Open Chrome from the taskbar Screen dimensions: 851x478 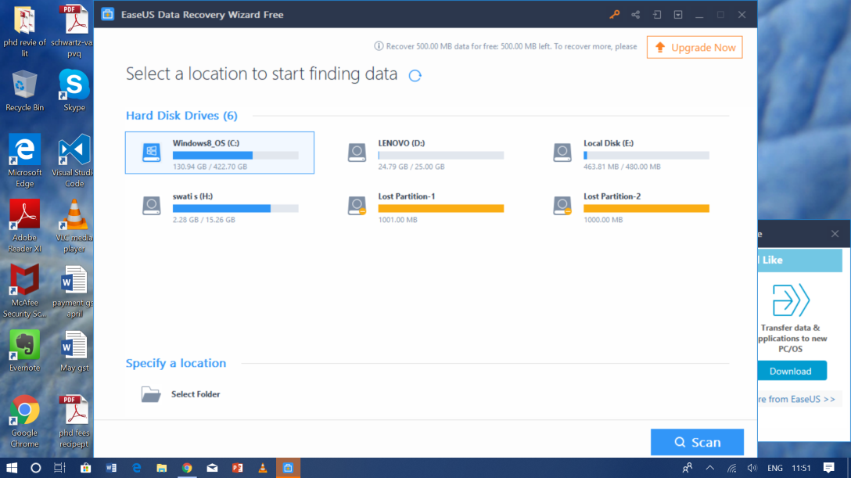pos(187,468)
